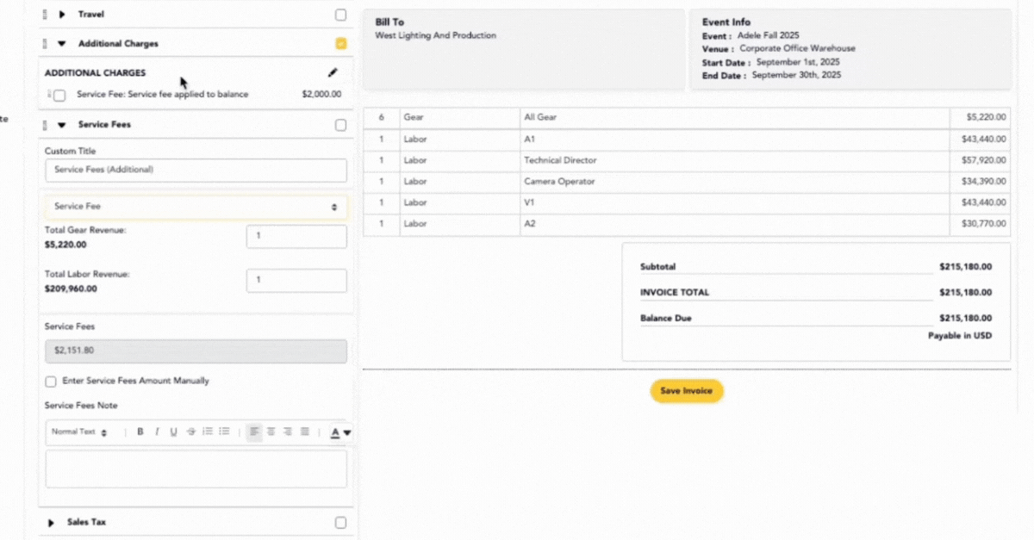Screen dimensions: 1034x540
Task: Open the Normal Text style dropdown
Action: point(79,431)
